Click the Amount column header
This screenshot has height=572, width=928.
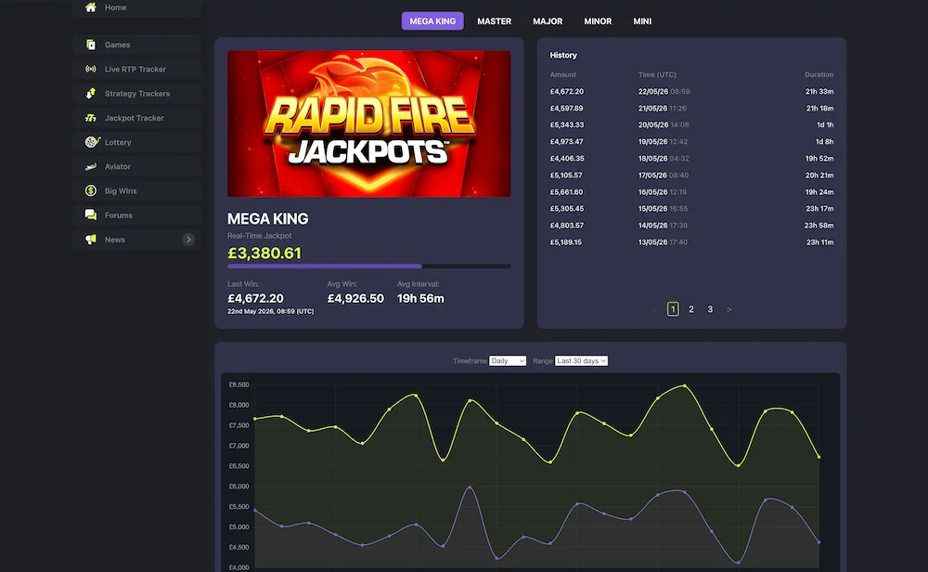tap(563, 74)
